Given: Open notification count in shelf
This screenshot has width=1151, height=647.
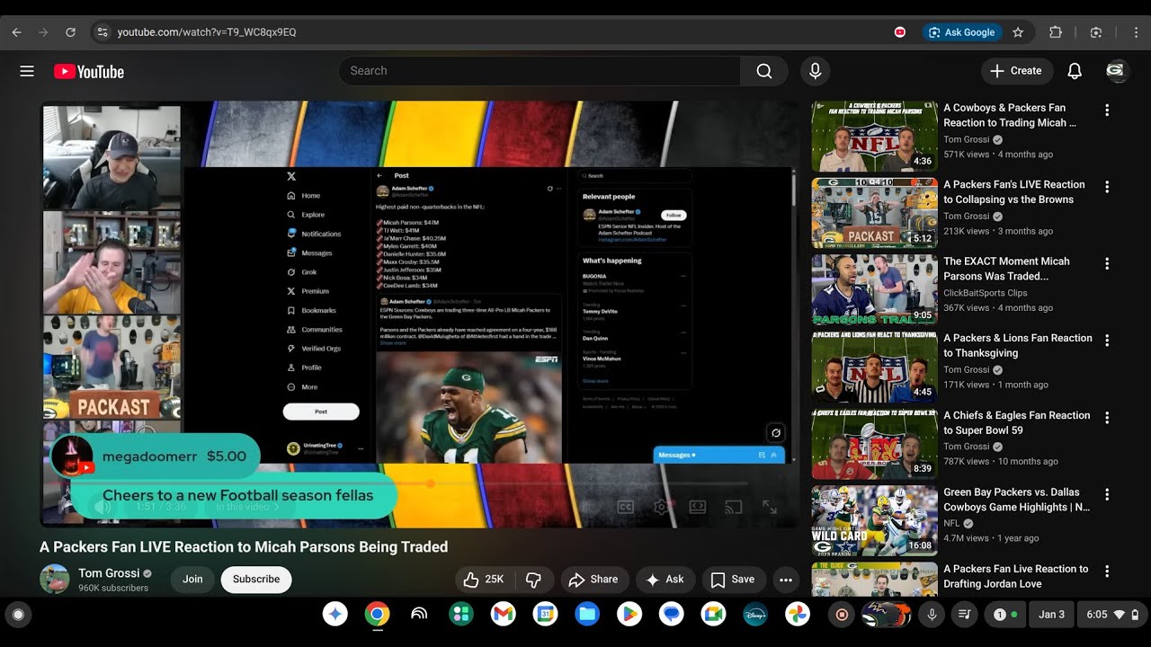Looking at the screenshot, I should click(x=1005, y=615).
